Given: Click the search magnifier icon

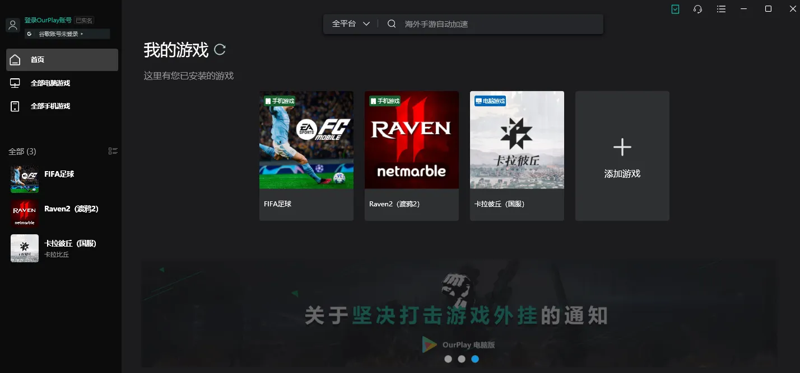Looking at the screenshot, I should click(392, 24).
